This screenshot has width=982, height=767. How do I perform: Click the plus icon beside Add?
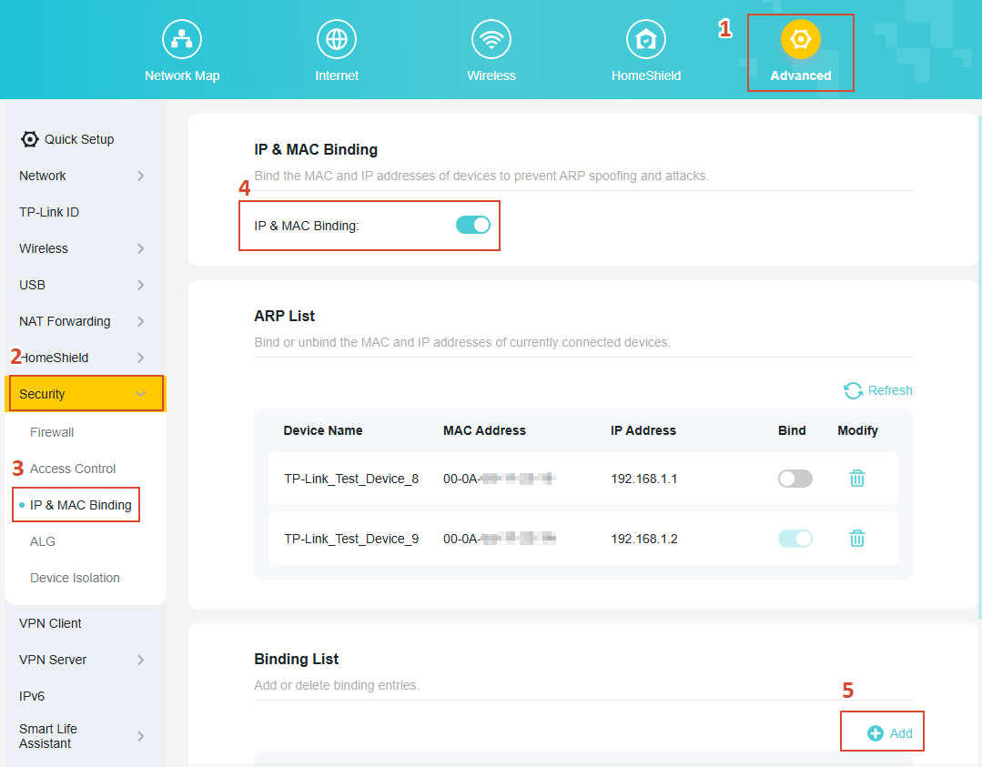875,733
